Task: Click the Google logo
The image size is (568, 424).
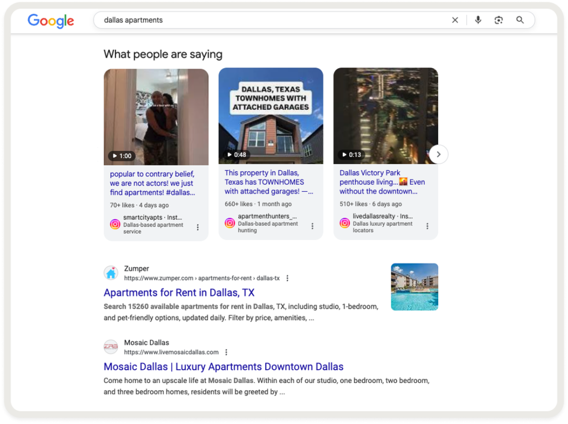Action: [x=50, y=21]
